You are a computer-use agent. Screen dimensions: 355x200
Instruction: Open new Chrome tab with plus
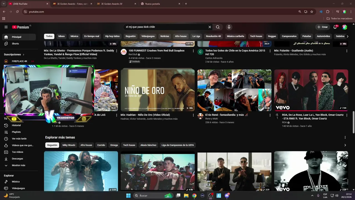pos(186,4)
